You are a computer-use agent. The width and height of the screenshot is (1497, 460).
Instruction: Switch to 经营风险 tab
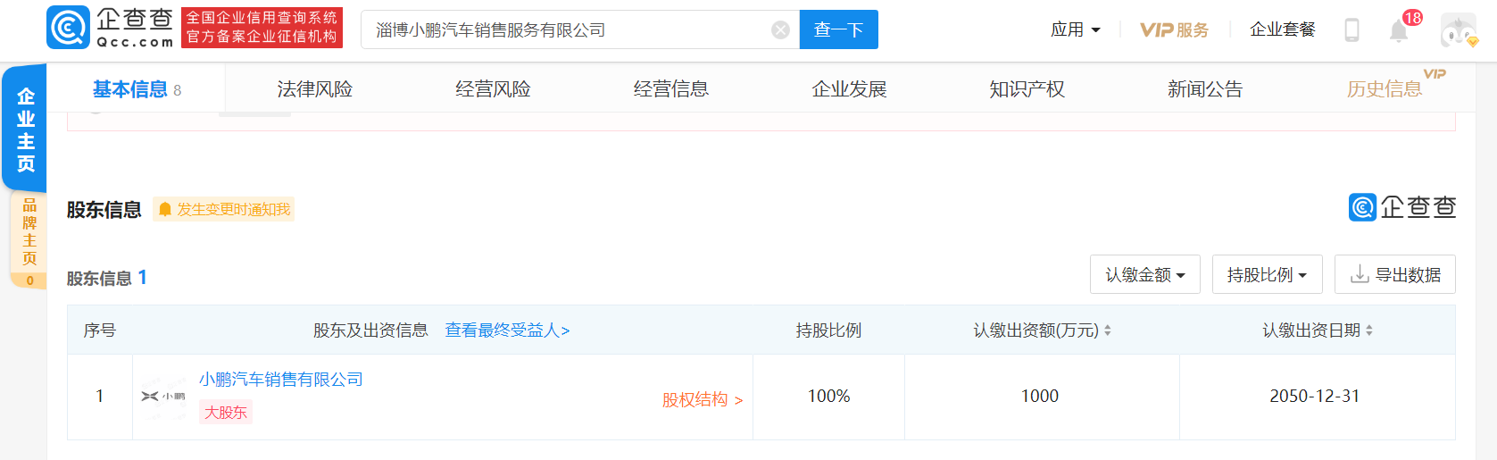(493, 89)
